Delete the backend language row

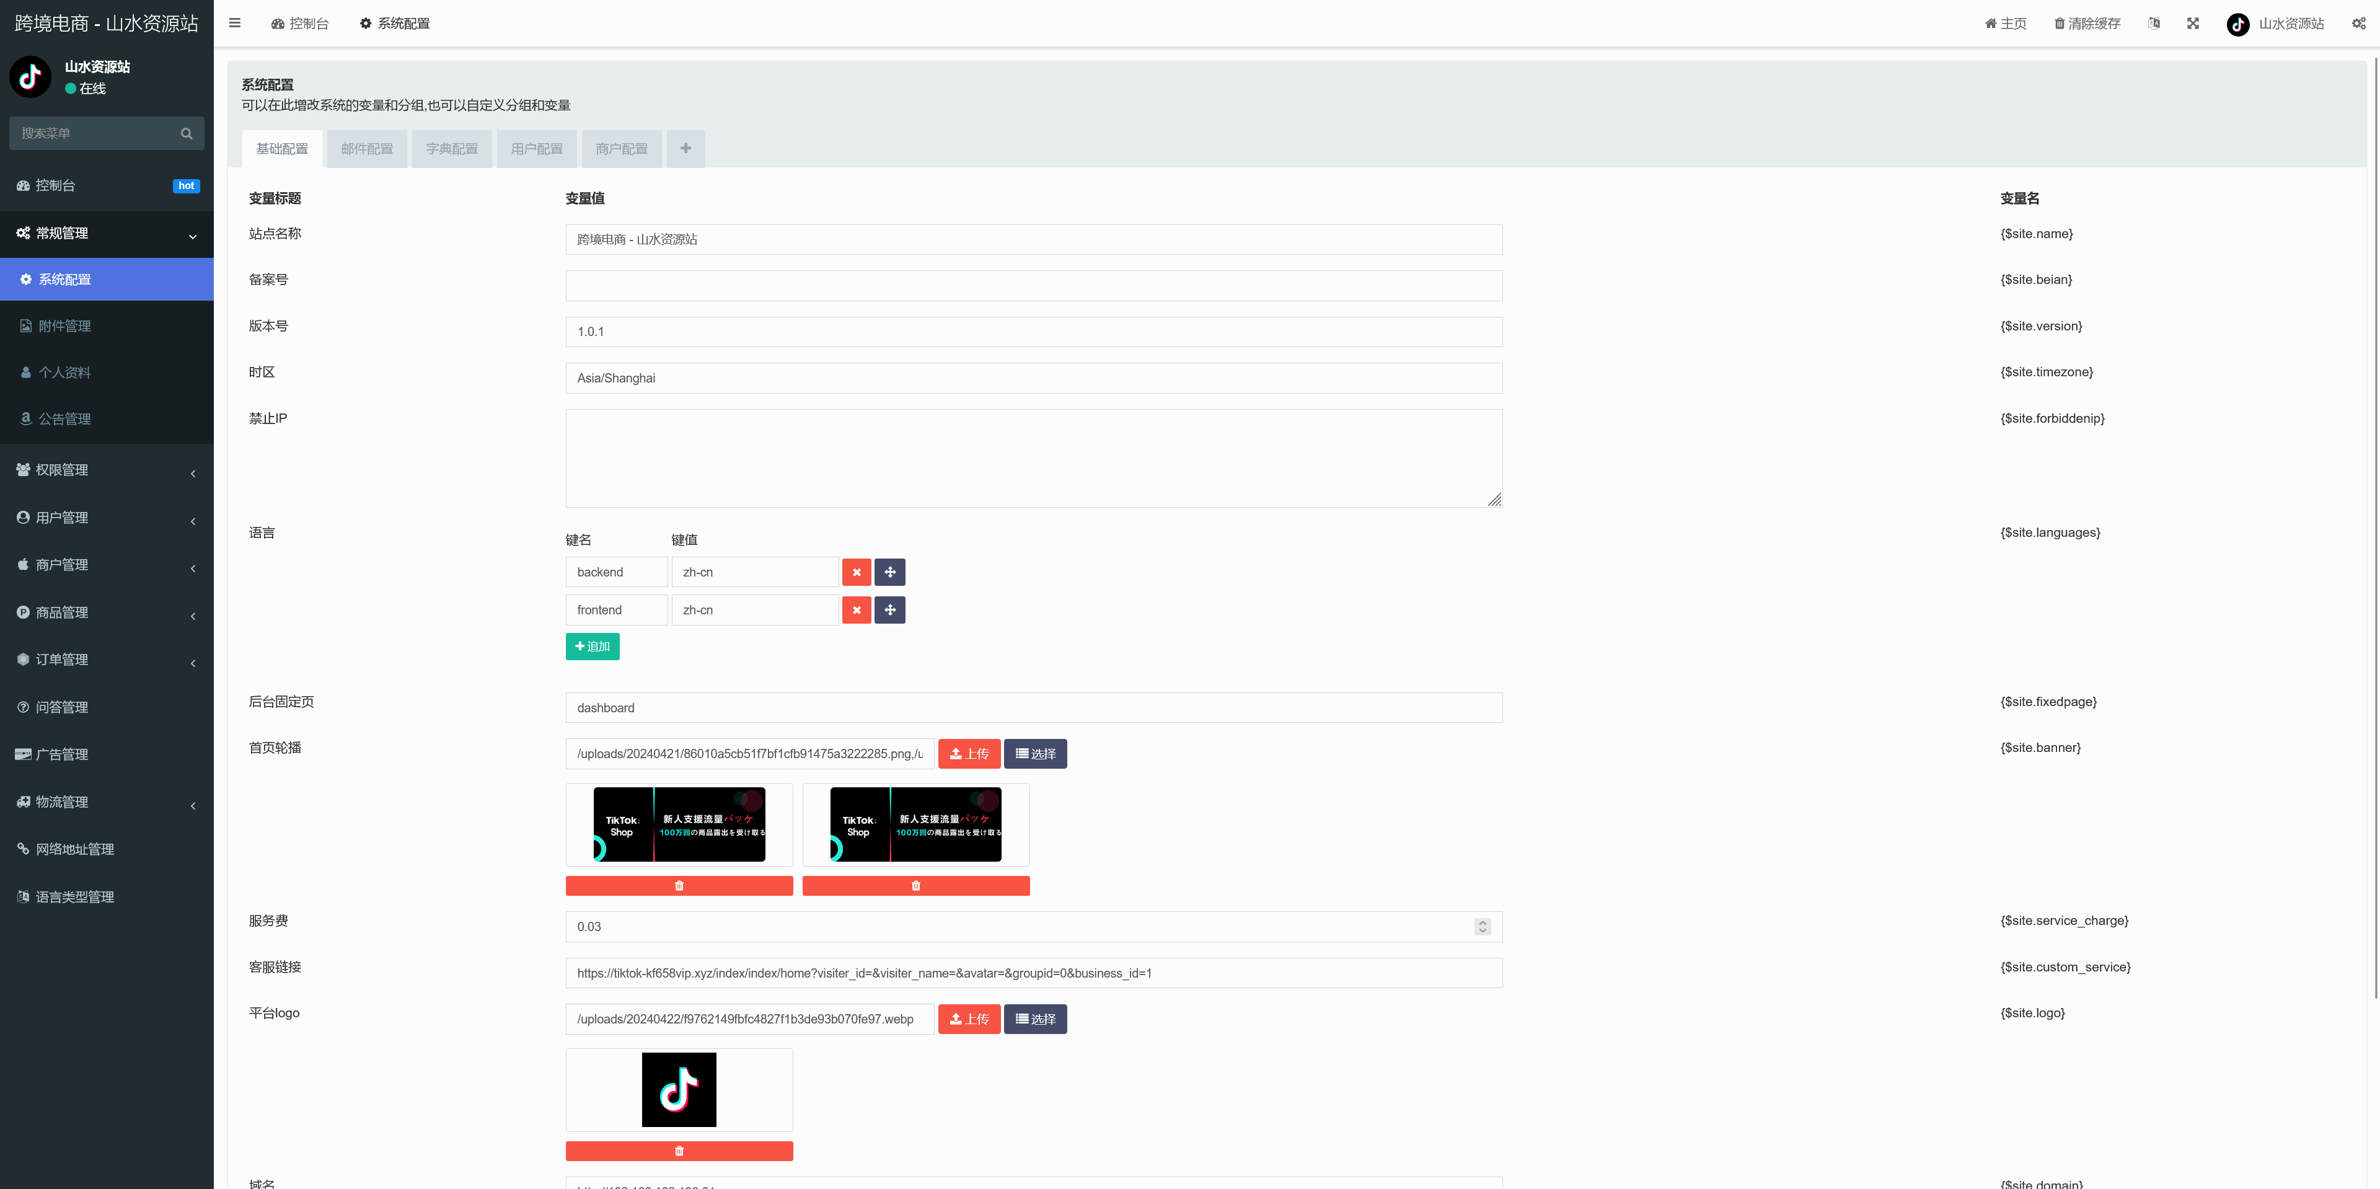pos(857,573)
